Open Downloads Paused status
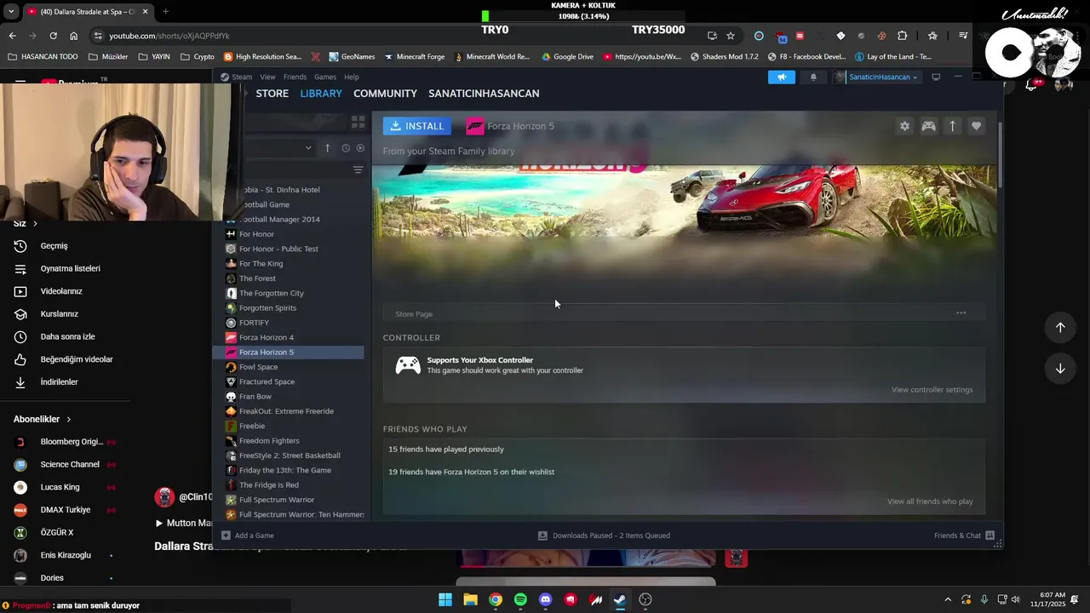1090x613 pixels. tap(604, 536)
